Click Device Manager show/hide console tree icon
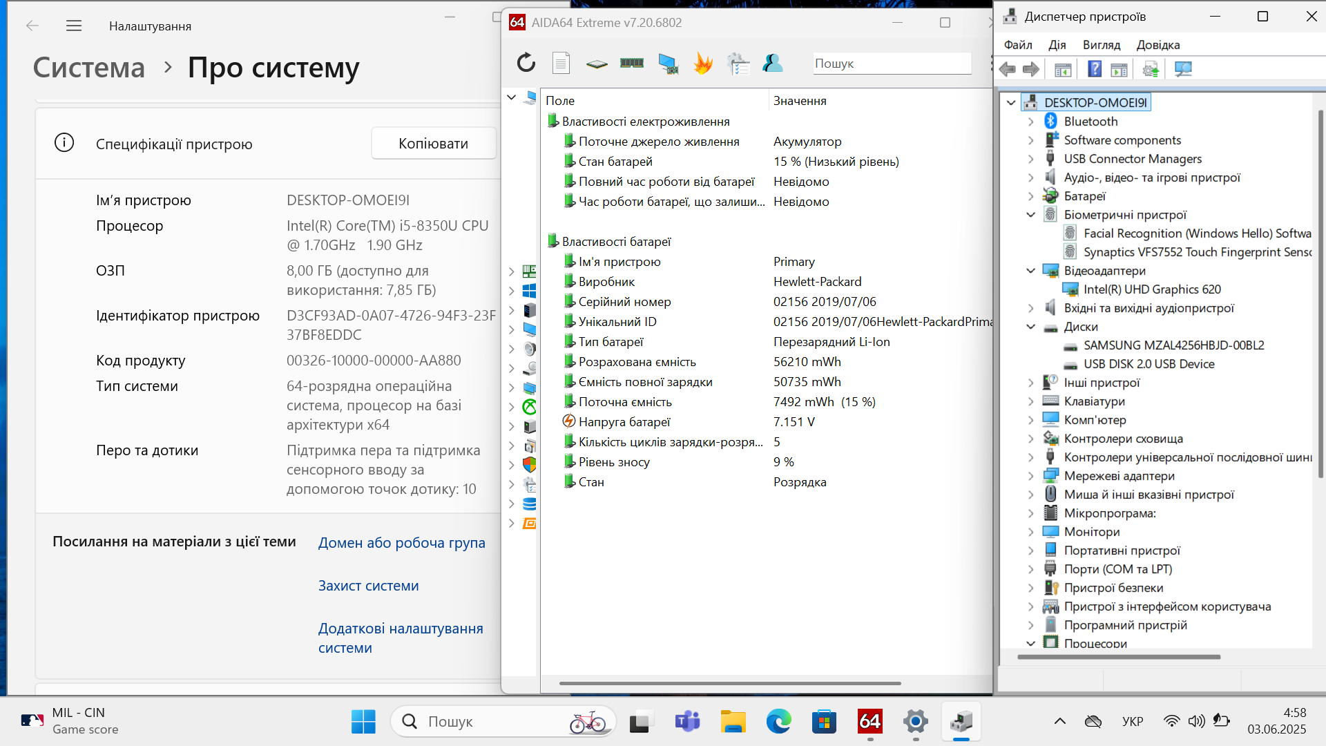The width and height of the screenshot is (1326, 746). click(1063, 69)
